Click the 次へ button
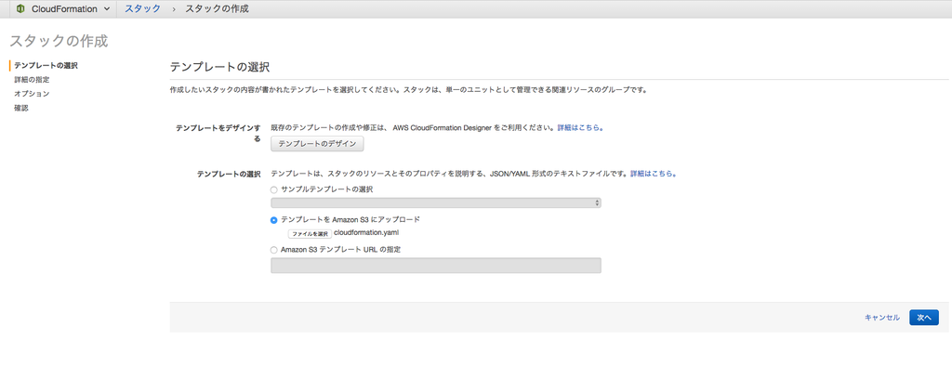The height and width of the screenshot is (391, 952). 924,318
